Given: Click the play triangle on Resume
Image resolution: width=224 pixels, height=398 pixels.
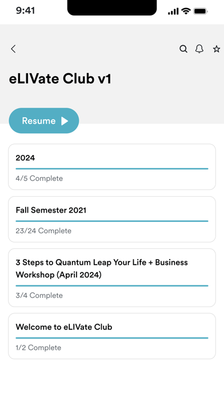Looking at the screenshot, I should coord(65,121).
